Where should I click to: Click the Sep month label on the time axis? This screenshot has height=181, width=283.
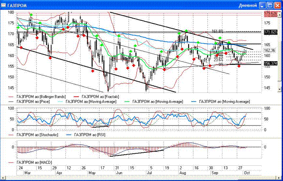point(215,173)
